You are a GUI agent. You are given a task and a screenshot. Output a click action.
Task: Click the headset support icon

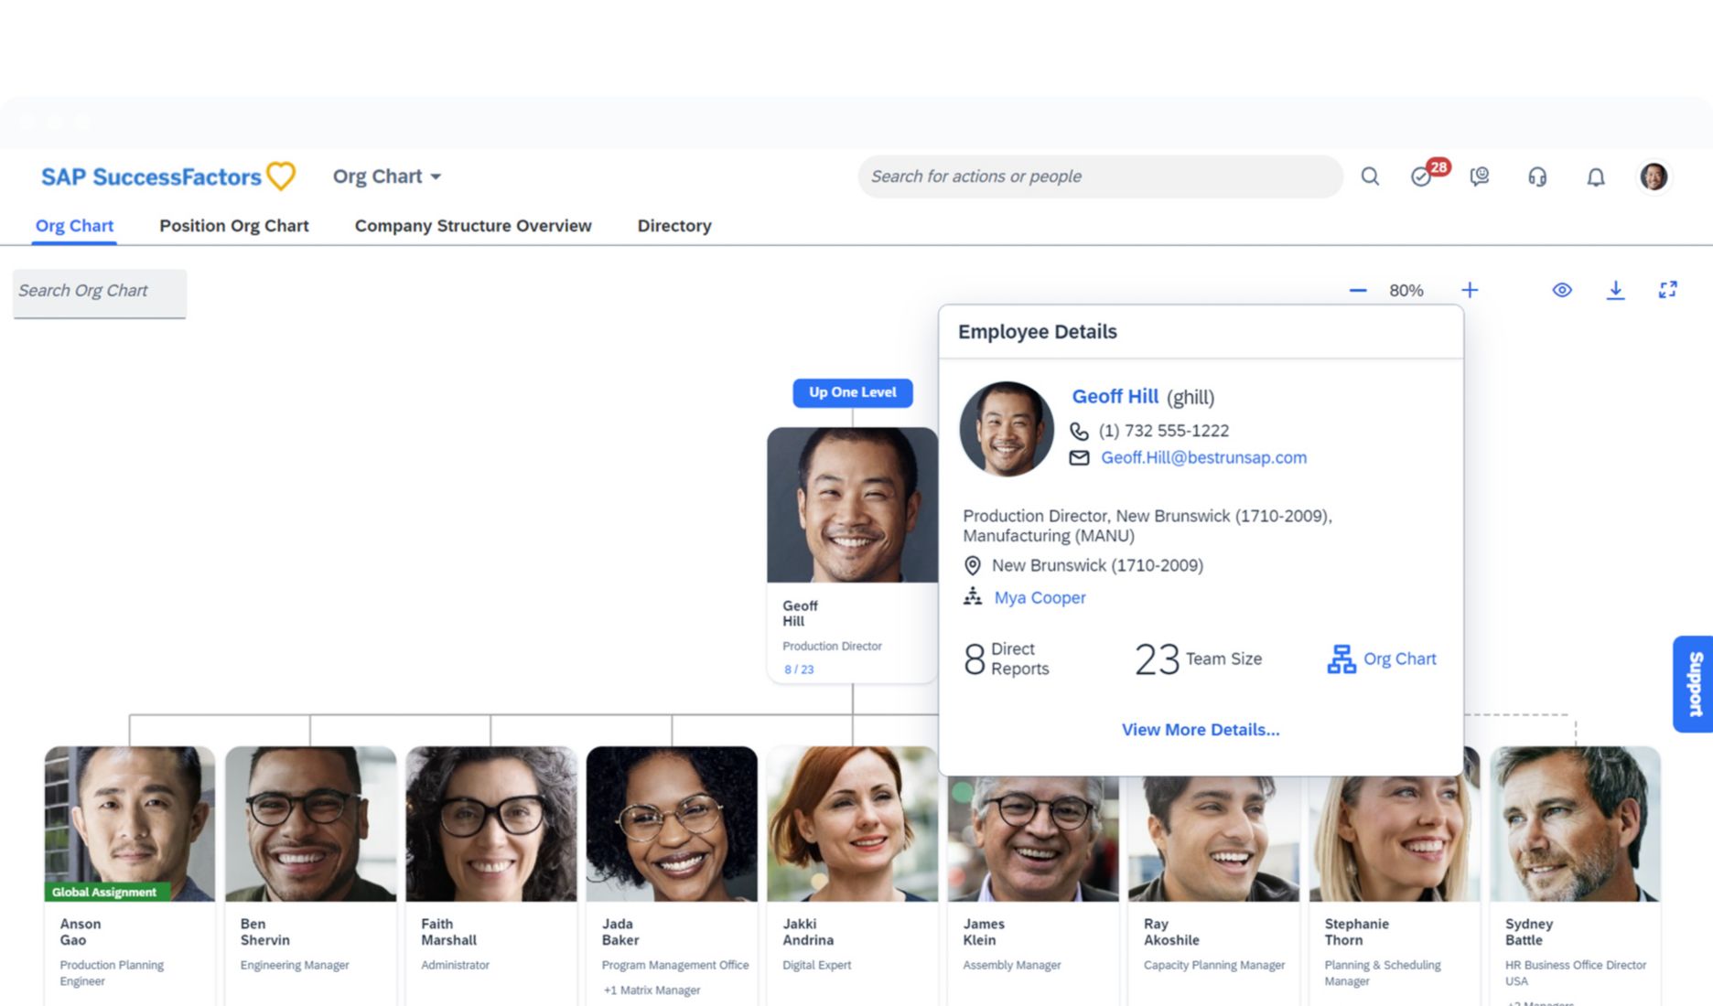point(1537,177)
